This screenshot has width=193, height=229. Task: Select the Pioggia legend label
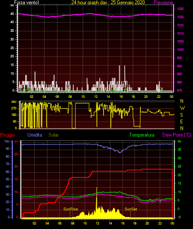7,135
